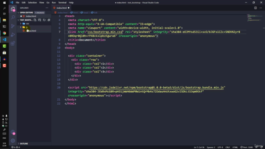The image size is (265, 149).
Task: Click unsaved dot on index.html tab
Action: [x=69, y=8]
